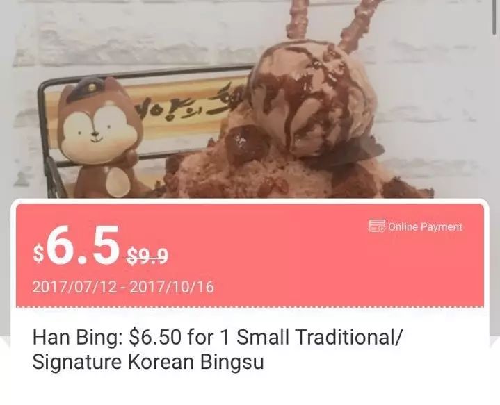
Task: Click the squirrel figurine in the photo
Action: tap(99, 138)
